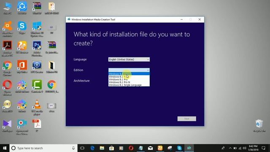270x152 pixels.
Task: Select the Windows 8.1 edition option
Action: pos(129,74)
